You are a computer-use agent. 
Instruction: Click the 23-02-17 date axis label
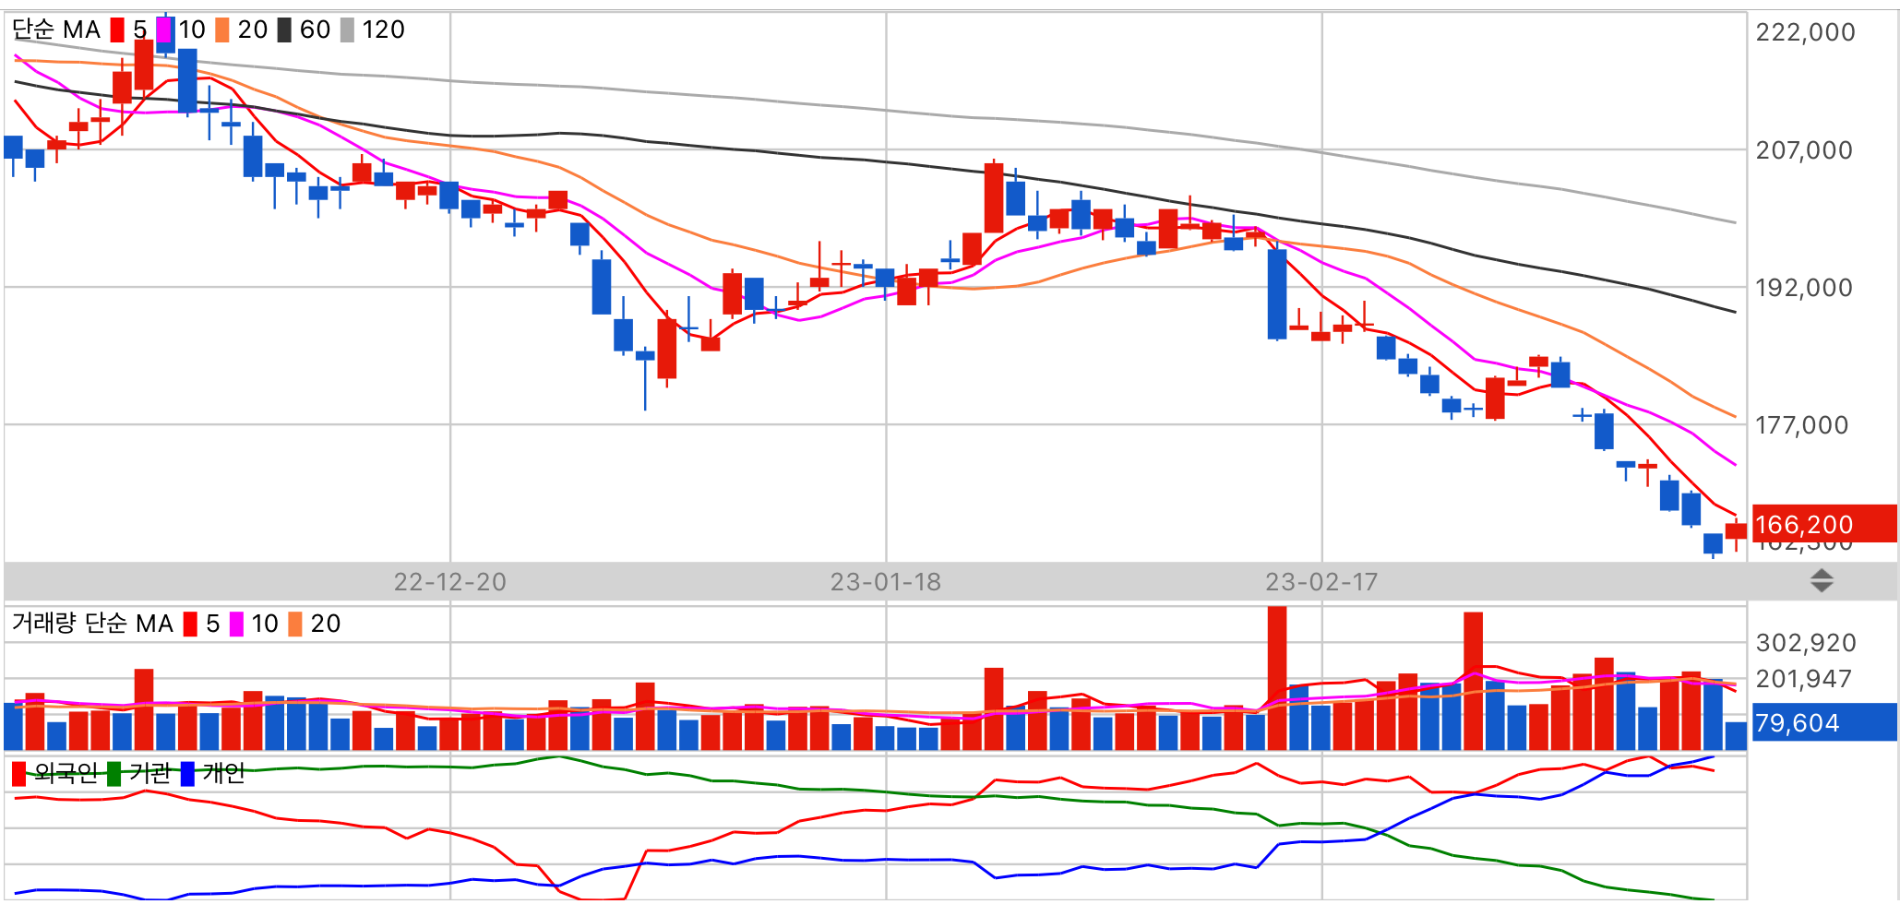[1321, 582]
